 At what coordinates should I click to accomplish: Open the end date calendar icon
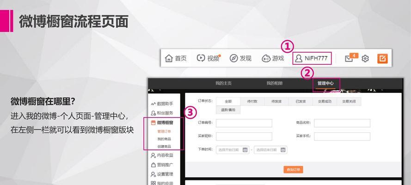point(283,150)
